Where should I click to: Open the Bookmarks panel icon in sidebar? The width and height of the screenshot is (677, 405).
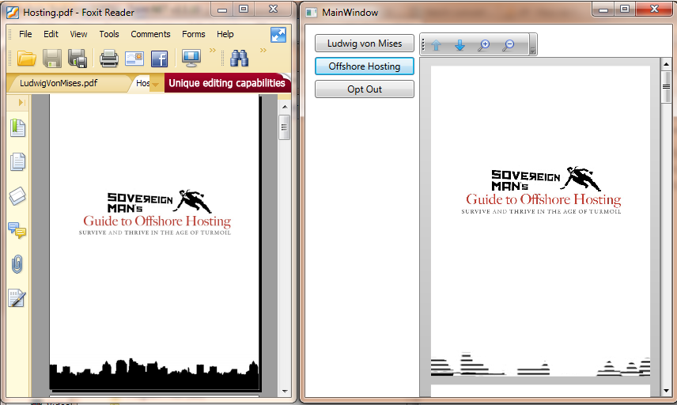[17, 128]
